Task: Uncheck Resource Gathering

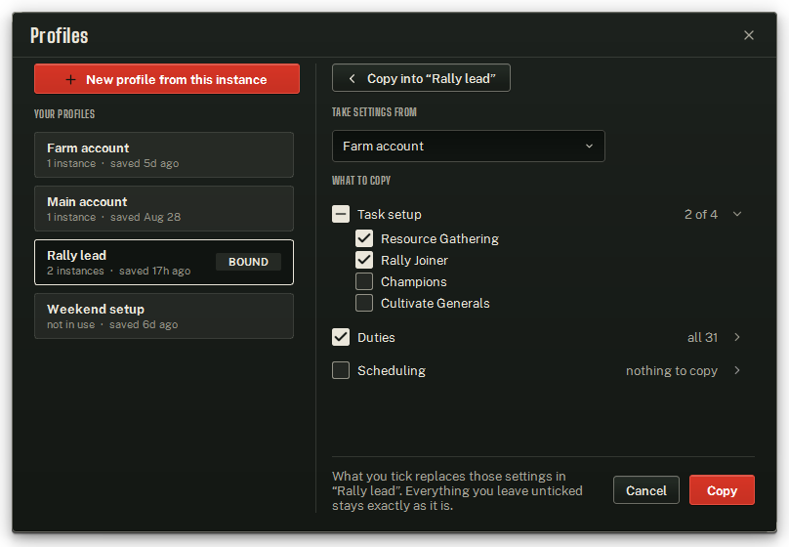Action: (x=364, y=238)
